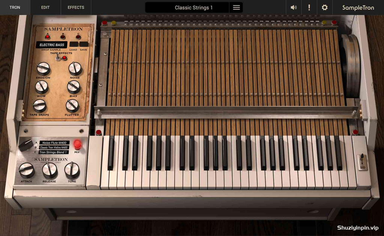Toggle the speaker audio icon

(x=293, y=8)
